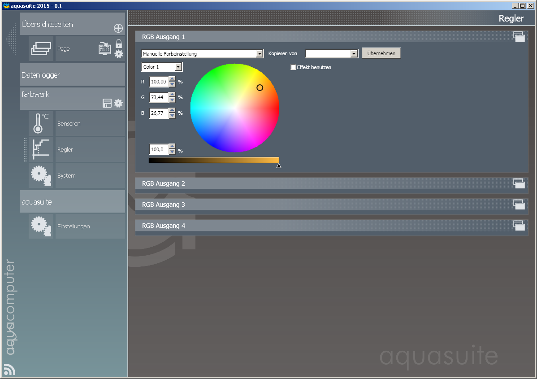Open page settings gear icon
The width and height of the screenshot is (537, 379).
[x=118, y=54]
